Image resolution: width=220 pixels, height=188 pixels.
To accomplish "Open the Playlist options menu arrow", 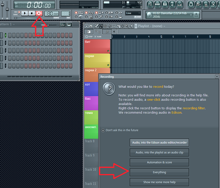I will (87, 26).
